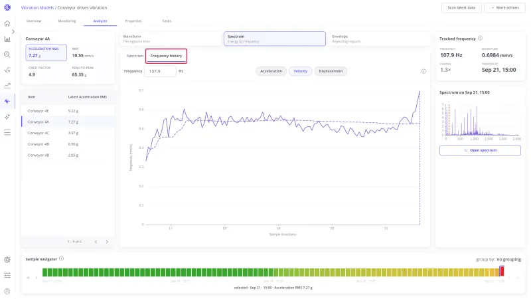Select Conveyor 4B in the item list
531x299 pixels.
coord(68,144)
